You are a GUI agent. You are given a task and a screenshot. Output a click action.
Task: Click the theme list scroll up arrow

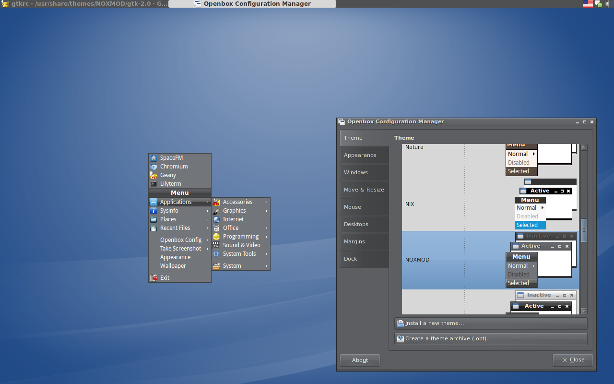click(x=584, y=148)
